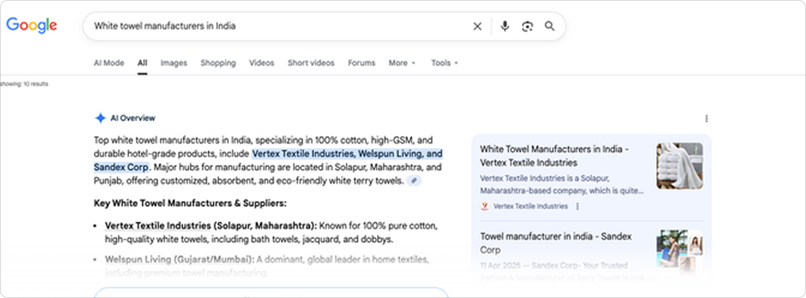Click the Key White Towel Manufacturers & Suppliers heading
Image resolution: width=806 pixels, height=298 pixels.
[x=190, y=203]
